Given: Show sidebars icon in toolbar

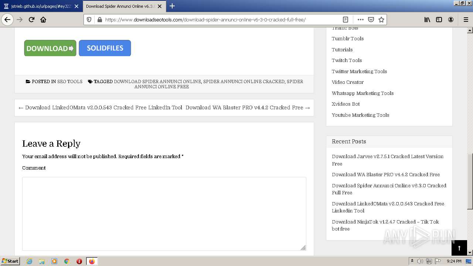Looking at the screenshot, I should coord(439,20).
